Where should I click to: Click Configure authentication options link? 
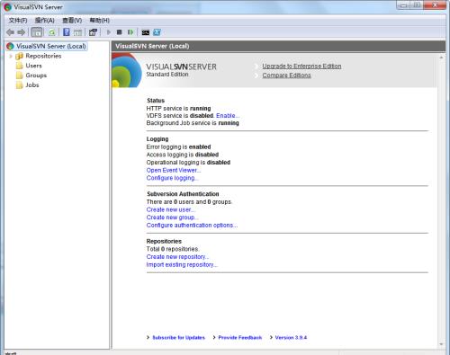click(x=192, y=226)
